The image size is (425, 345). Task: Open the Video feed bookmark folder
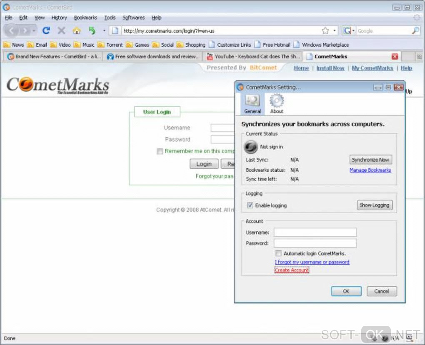[60, 45]
